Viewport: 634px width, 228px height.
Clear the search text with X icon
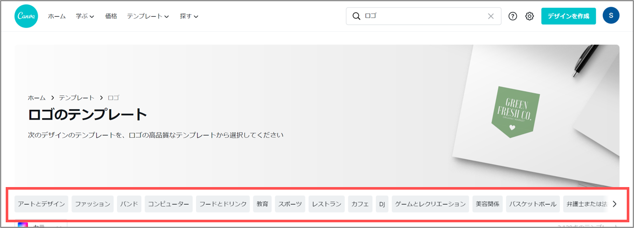491,16
